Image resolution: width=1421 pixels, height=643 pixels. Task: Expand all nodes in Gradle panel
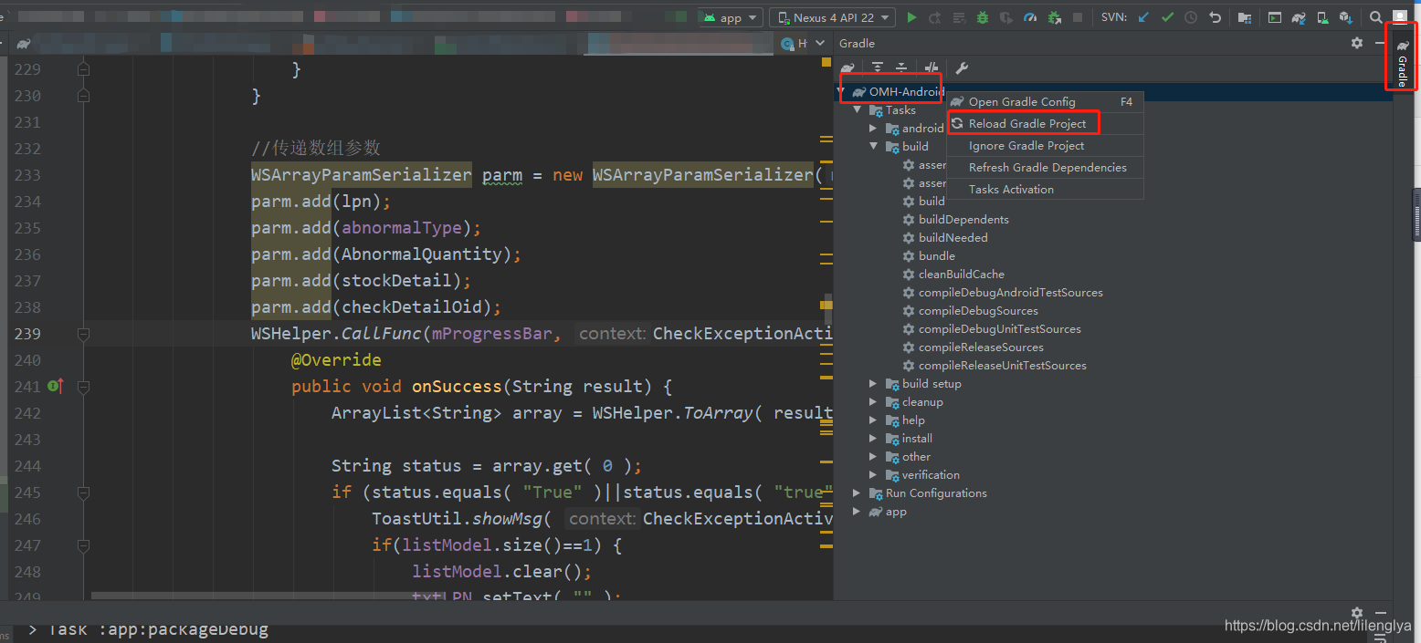pyautogui.click(x=878, y=68)
